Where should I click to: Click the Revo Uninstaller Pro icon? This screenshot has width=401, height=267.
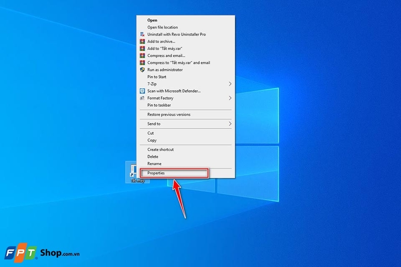(x=142, y=34)
